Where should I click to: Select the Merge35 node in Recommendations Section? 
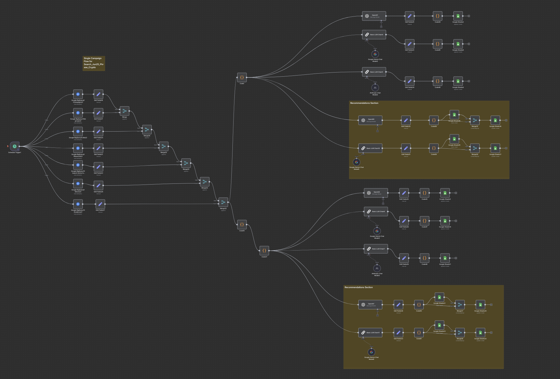(x=475, y=120)
